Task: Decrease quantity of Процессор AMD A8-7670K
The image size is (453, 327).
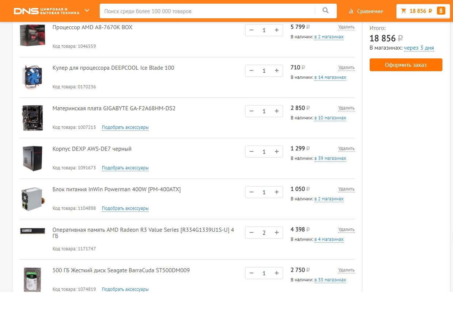Action: coord(252,30)
